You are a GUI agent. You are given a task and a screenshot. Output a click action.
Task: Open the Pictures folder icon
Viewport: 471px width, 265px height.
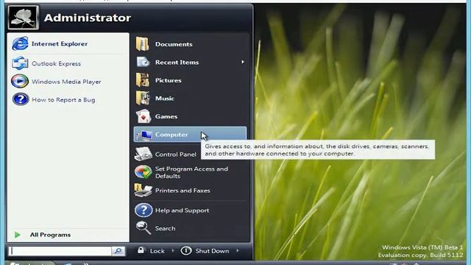coord(143,80)
